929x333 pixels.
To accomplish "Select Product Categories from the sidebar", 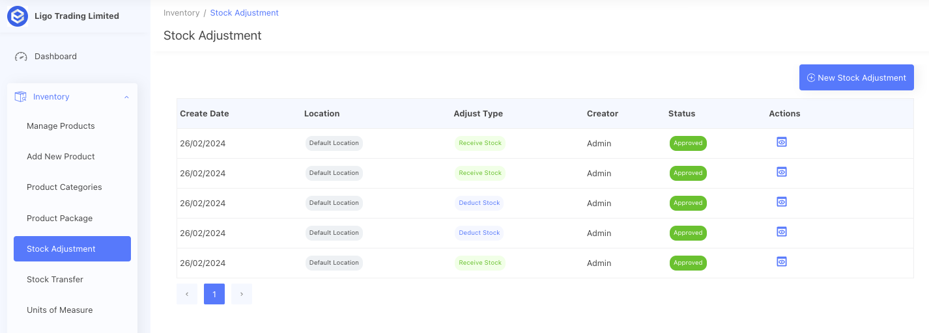I will pos(64,187).
